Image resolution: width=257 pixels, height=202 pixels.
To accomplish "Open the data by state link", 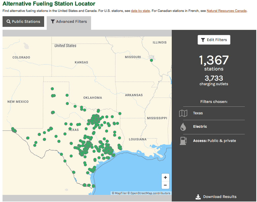I will point(140,11).
